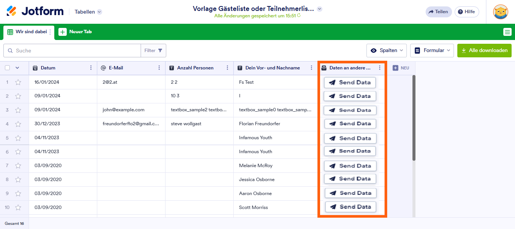This screenshot has height=229, width=515.
Task: Click the 'Alle Änderungen gespeichert um 15:51' status
Action: tap(255, 16)
